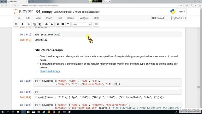Open Mail app from the taskbar
The image size is (202, 114).
(x=33, y=112)
